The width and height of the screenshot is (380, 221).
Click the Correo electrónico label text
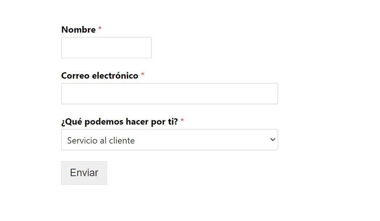[100, 76]
